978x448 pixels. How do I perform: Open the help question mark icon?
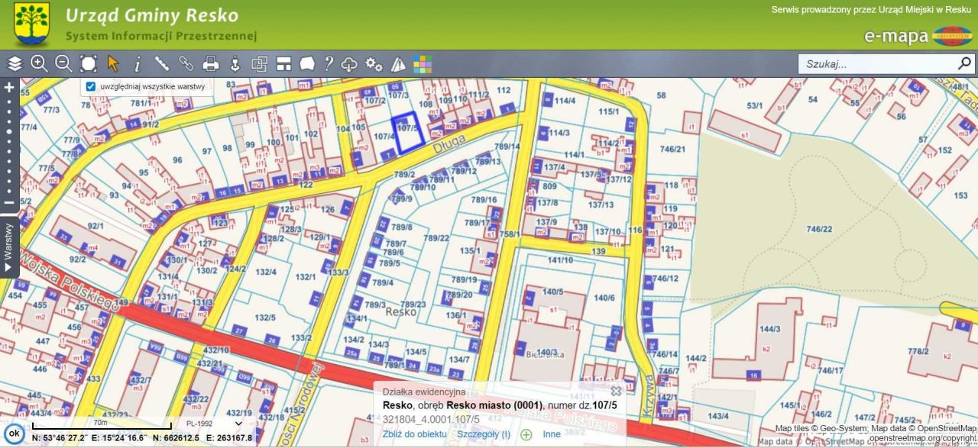pyautogui.click(x=329, y=64)
